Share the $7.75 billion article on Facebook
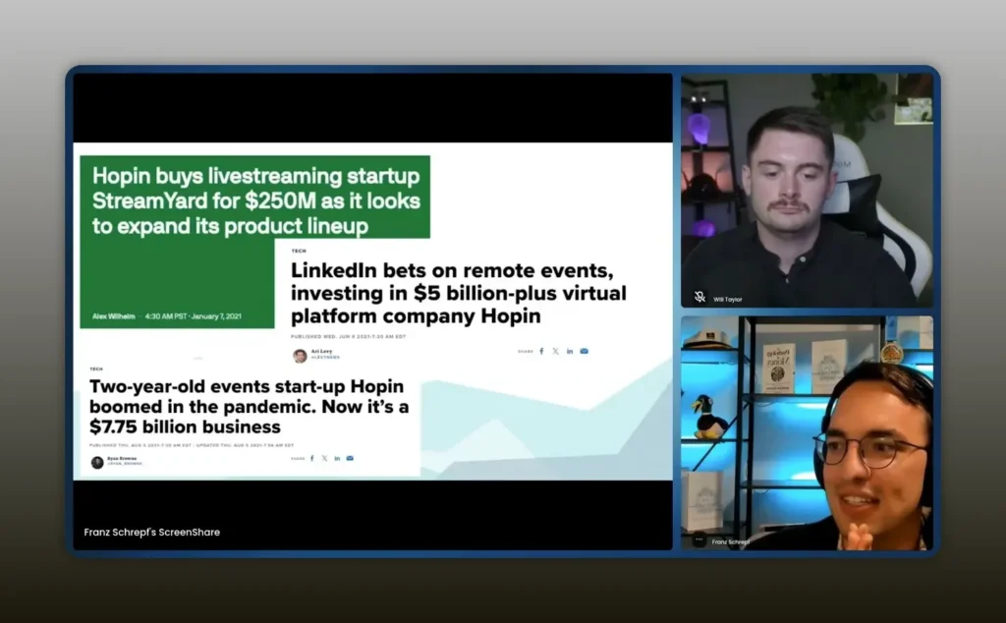1006x623 pixels. 312,458
